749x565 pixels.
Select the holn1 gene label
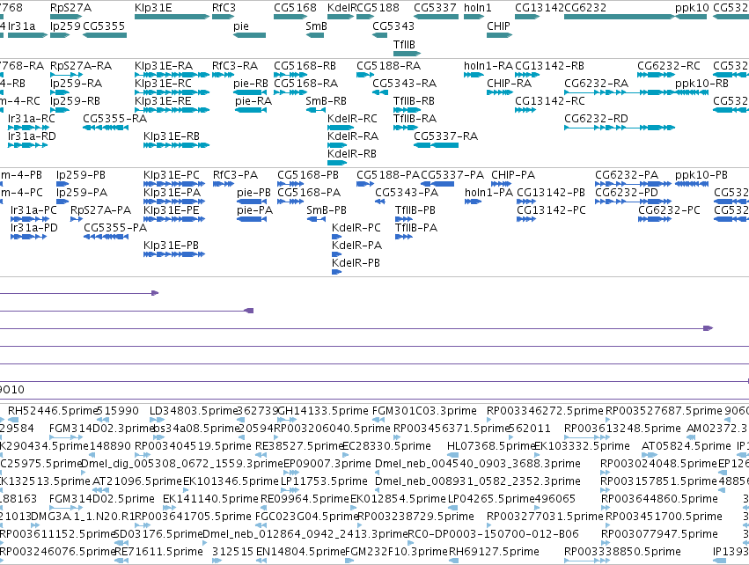[478, 8]
